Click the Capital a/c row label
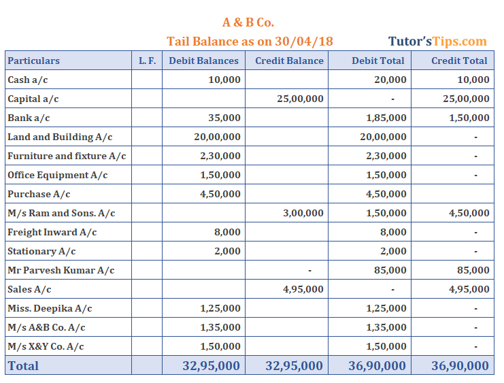This screenshot has height=383, width=504. pos(33,99)
